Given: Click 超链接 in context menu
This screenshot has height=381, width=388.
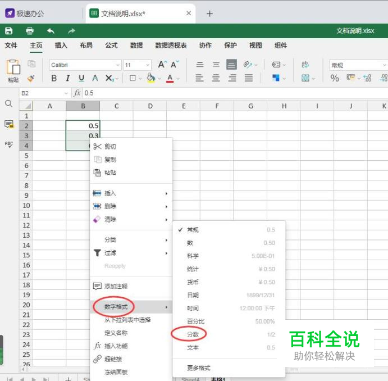Looking at the screenshot, I should coord(131,359).
